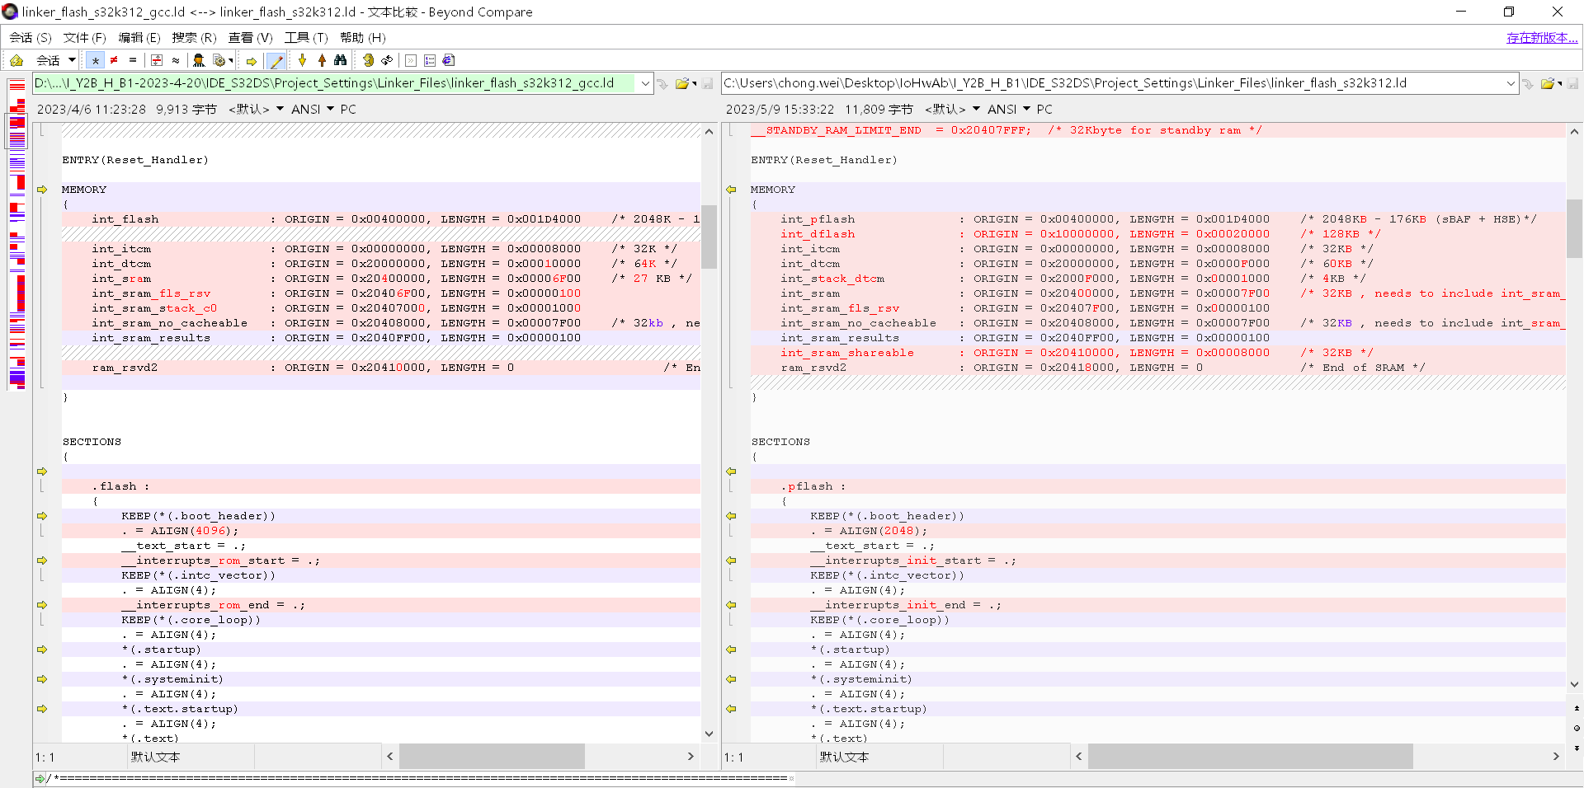
Task: Swap left and right sides icon
Action: (x=386, y=60)
